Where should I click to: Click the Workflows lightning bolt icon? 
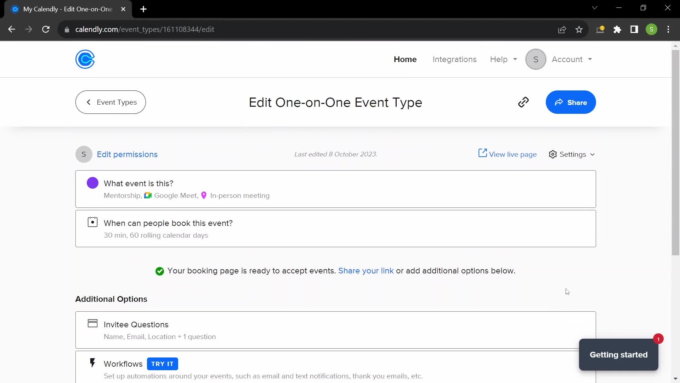[x=92, y=363]
